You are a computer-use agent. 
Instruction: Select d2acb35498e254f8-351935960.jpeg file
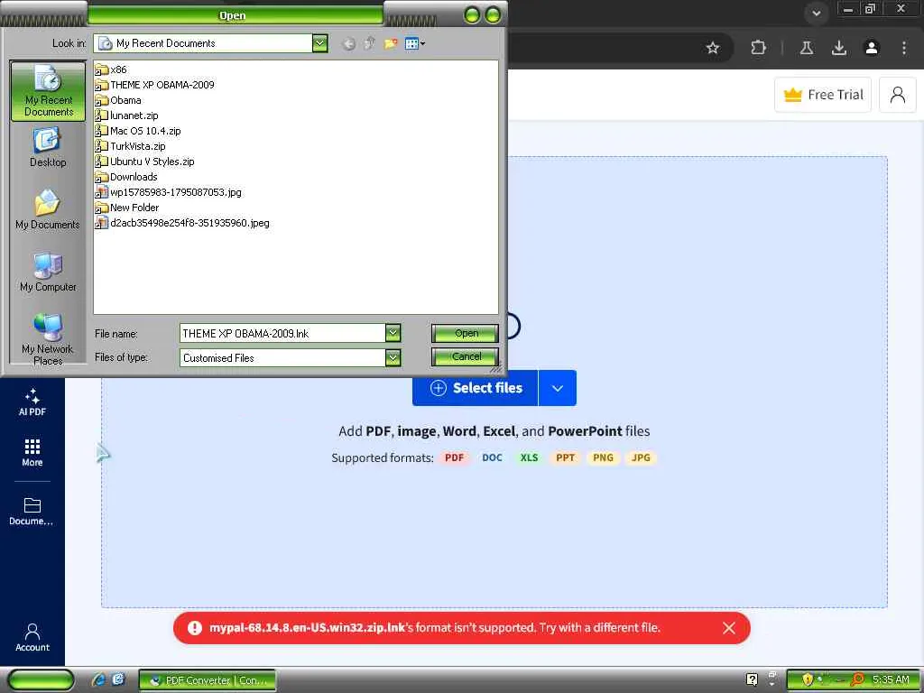[182, 223]
